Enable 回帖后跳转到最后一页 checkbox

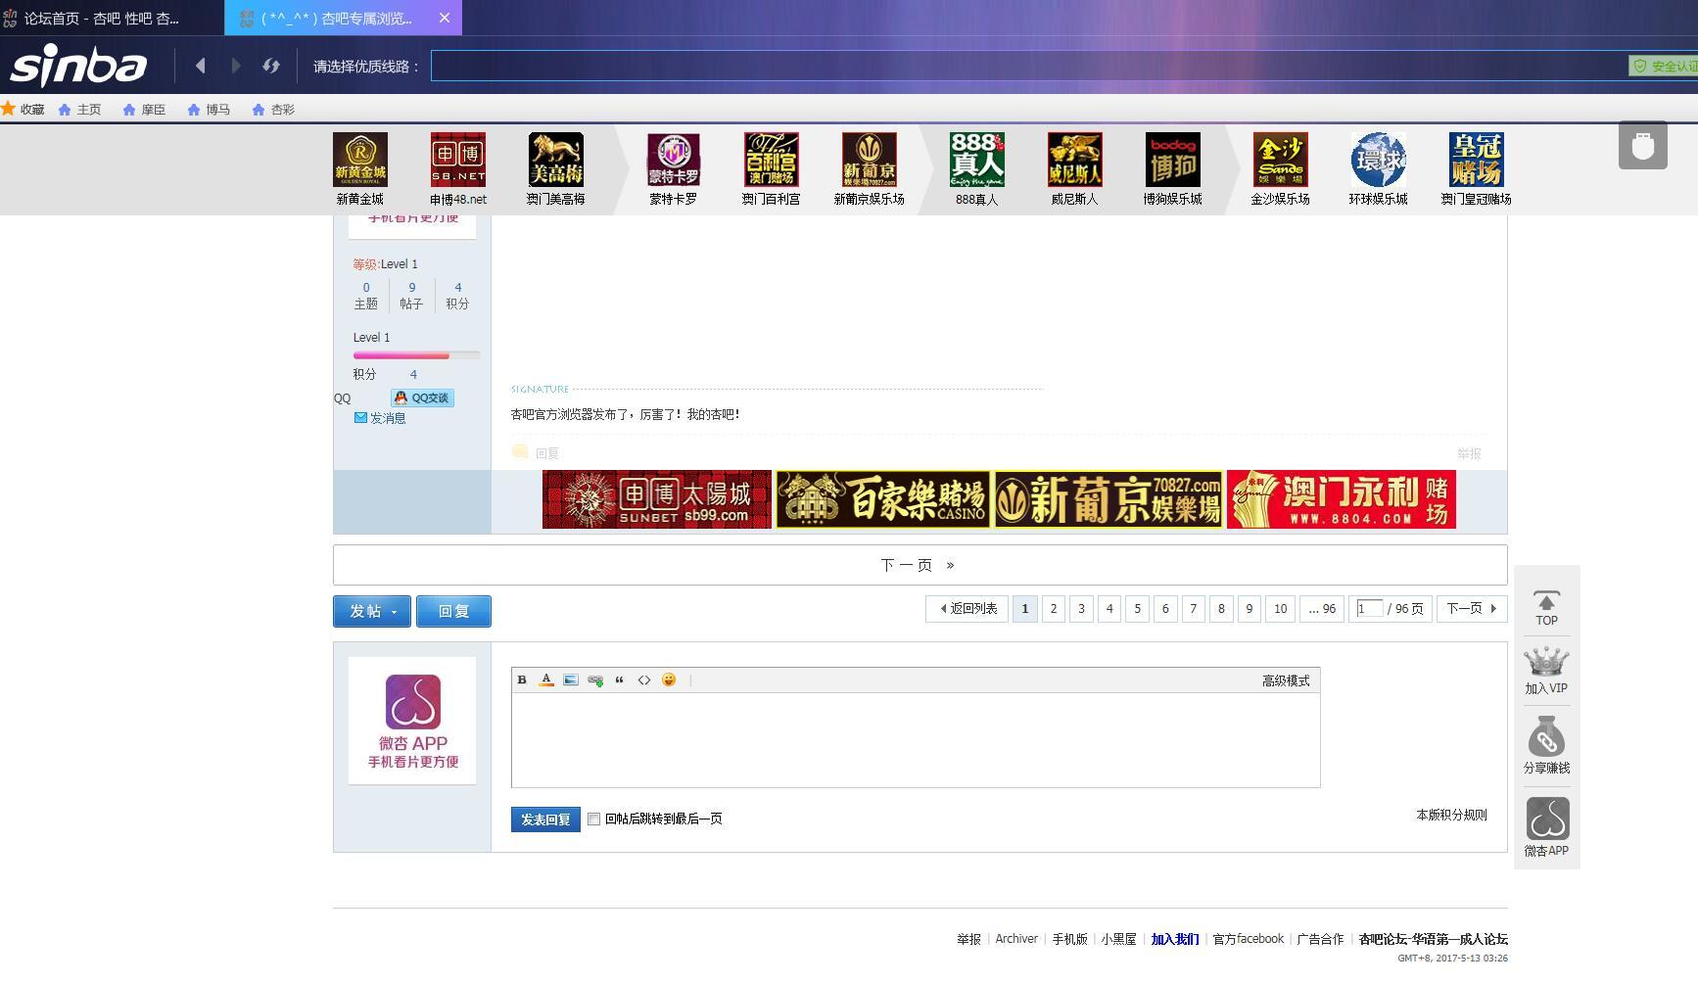pyautogui.click(x=593, y=819)
